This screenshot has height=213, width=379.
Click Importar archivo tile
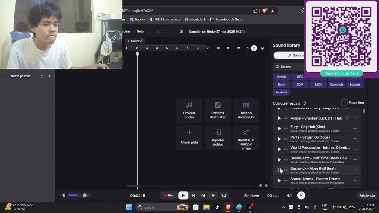pyautogui.click(x=218, y=138)
